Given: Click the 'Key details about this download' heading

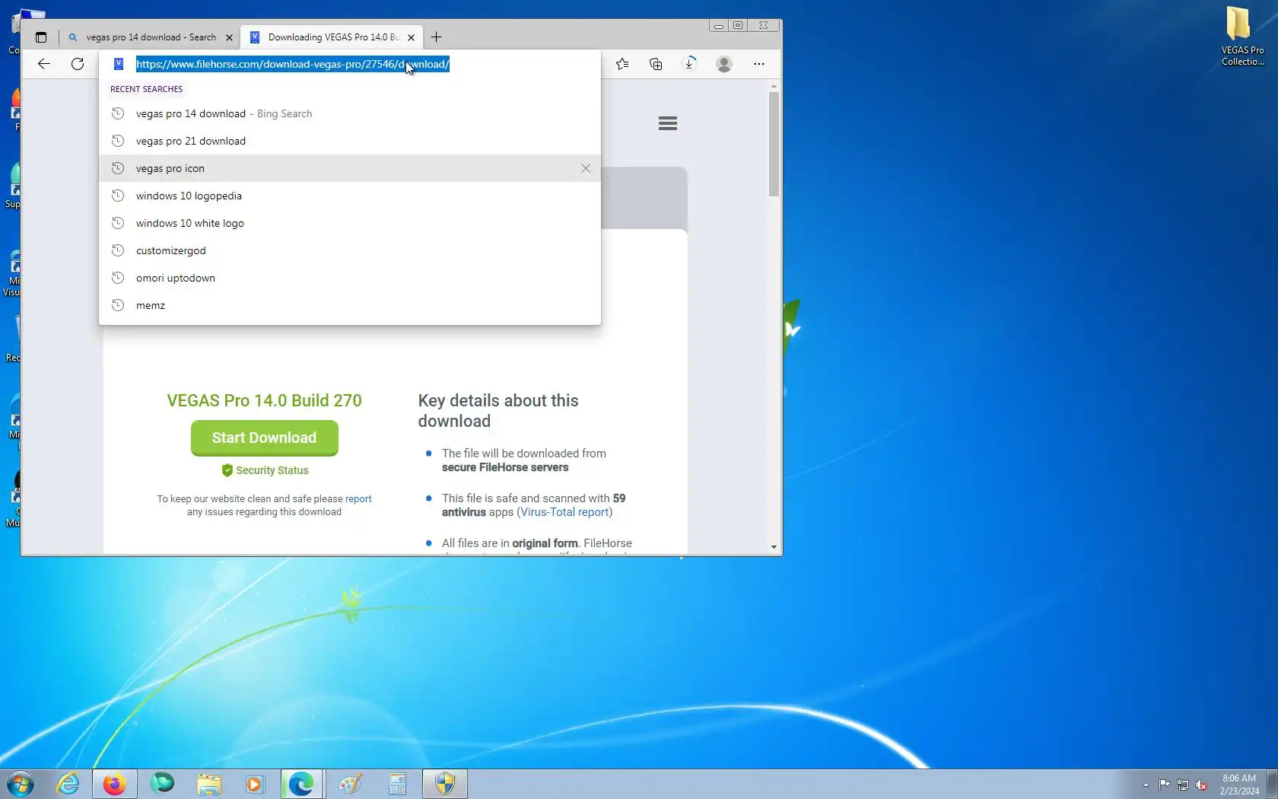Looking at the screenshot, I should (498, 411).
